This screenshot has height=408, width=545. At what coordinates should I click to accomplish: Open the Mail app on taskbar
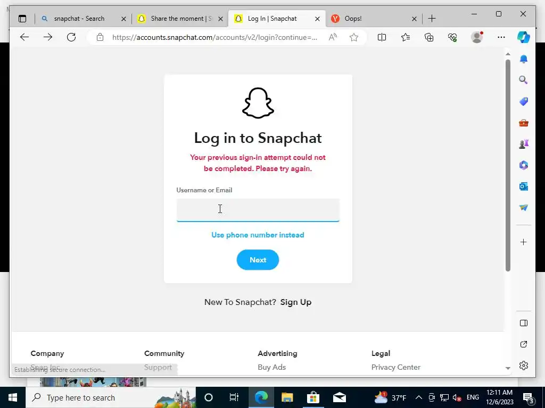[339, 397]
